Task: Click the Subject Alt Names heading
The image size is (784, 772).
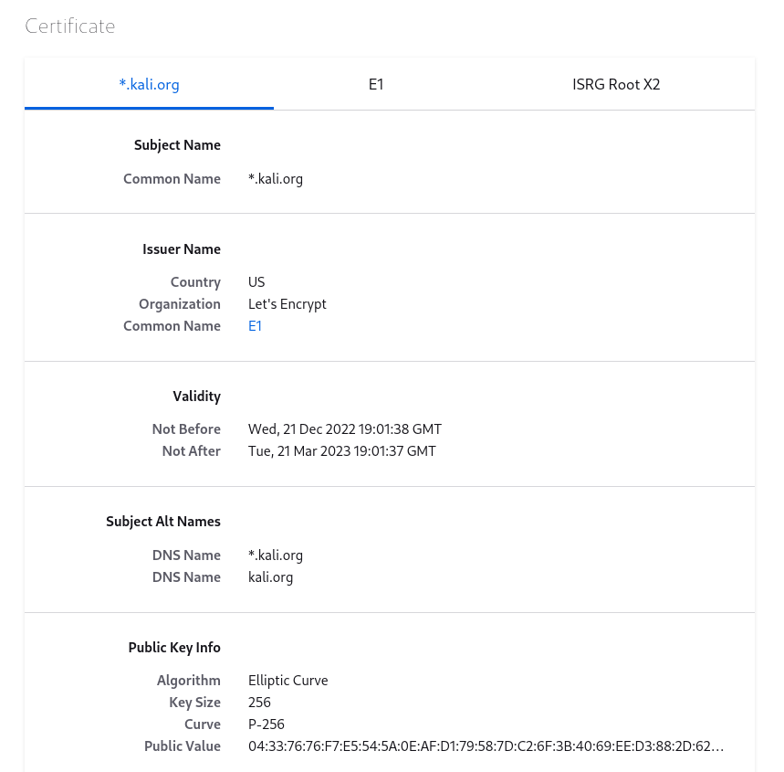Action: [163, 522]
